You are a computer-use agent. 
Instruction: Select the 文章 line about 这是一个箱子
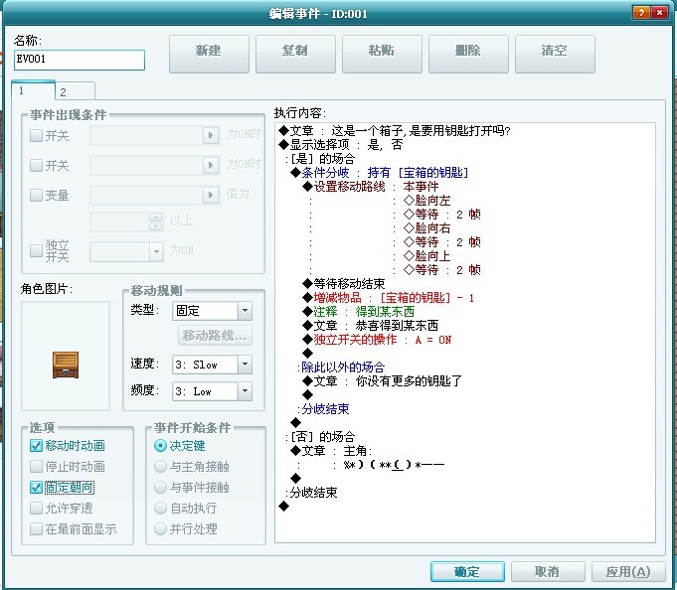pos(395,131)
